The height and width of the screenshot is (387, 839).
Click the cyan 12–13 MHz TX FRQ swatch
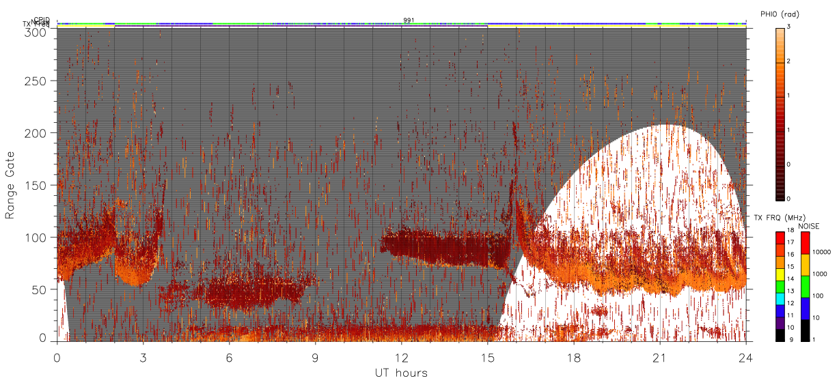[x=780, y=299]
